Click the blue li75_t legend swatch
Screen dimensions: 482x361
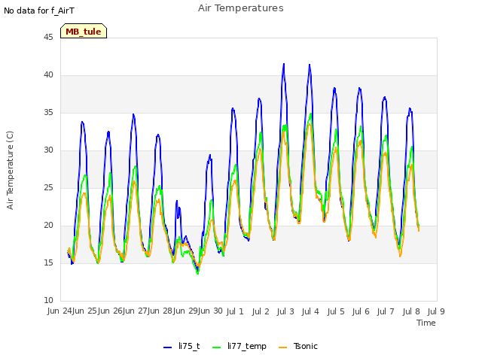click(167, 347)
